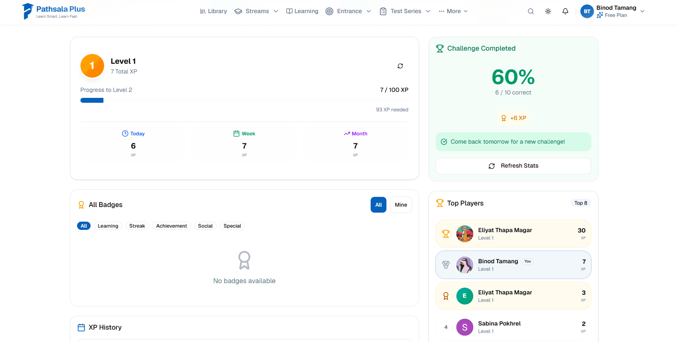
Task: Open Binod Tamang leaderboard row
Action: [x=513, y=265]
